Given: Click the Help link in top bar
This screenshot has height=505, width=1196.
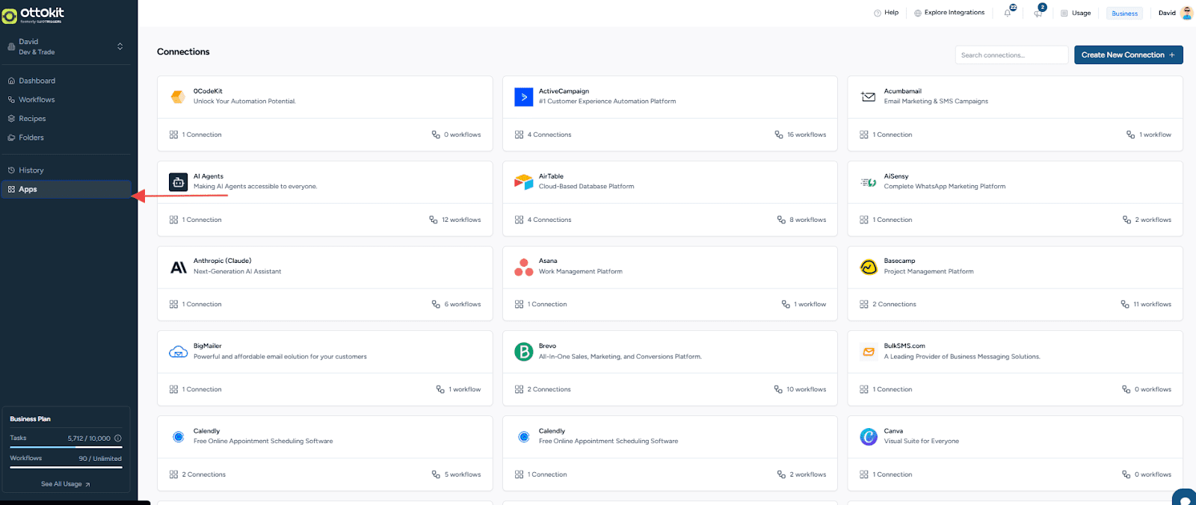Looking at the screenshot, I should tap(886, 13).
